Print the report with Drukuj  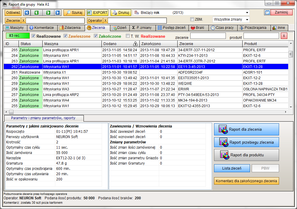(121, 13)
